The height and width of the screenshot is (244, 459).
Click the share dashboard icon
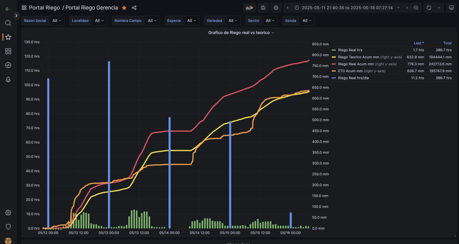[x=134, y=8]
